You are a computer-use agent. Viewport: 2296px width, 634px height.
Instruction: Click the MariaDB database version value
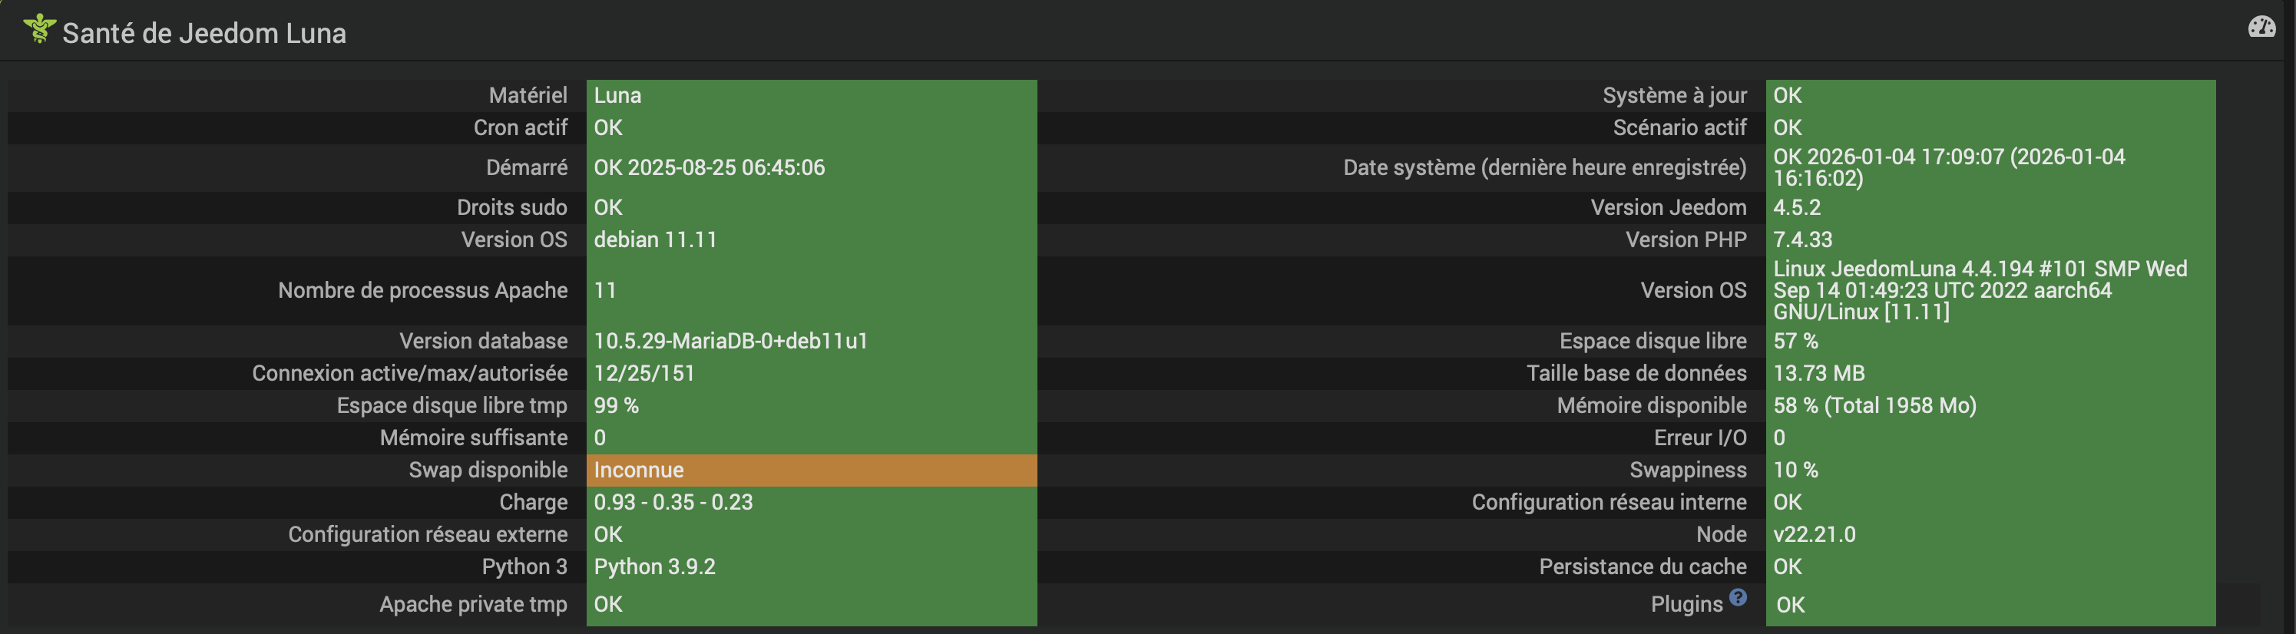731,341
